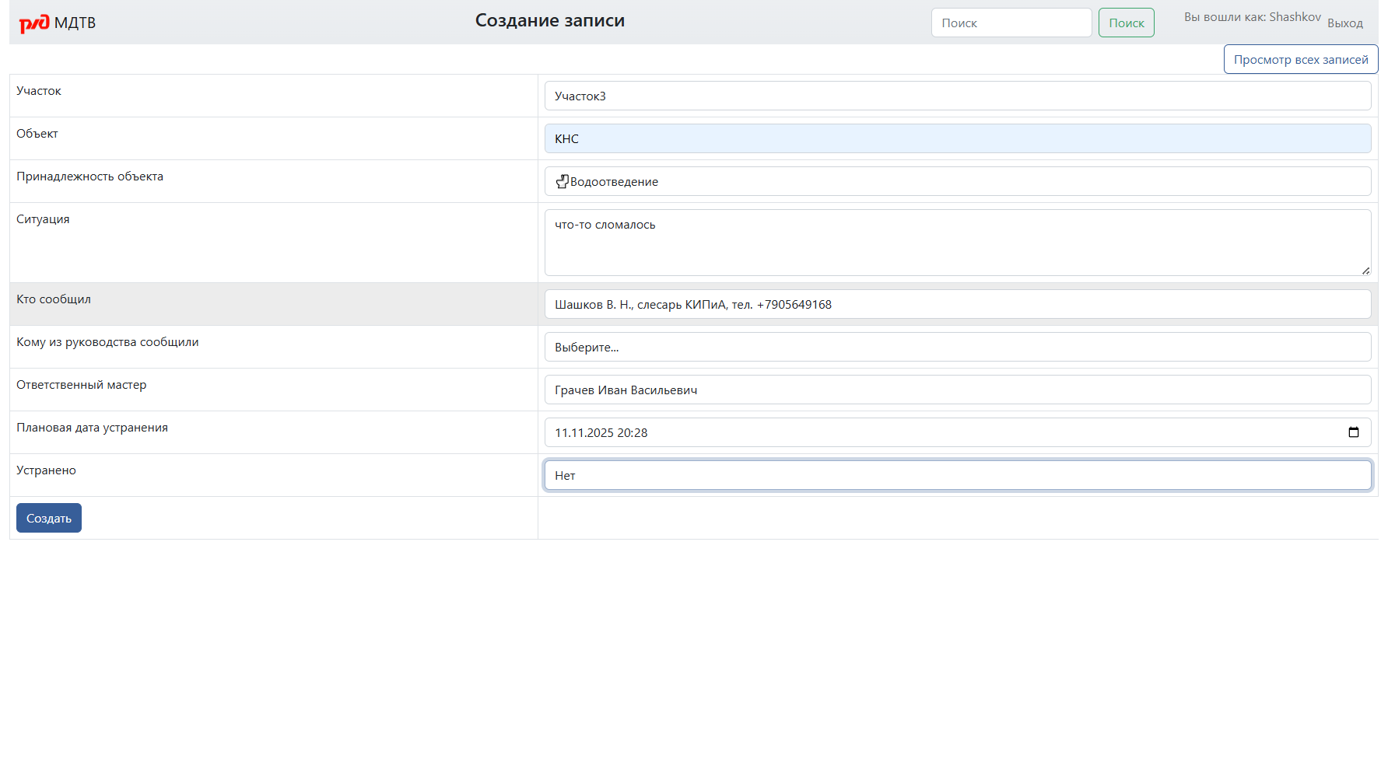Open the Участок dropdown

(957, 96)
